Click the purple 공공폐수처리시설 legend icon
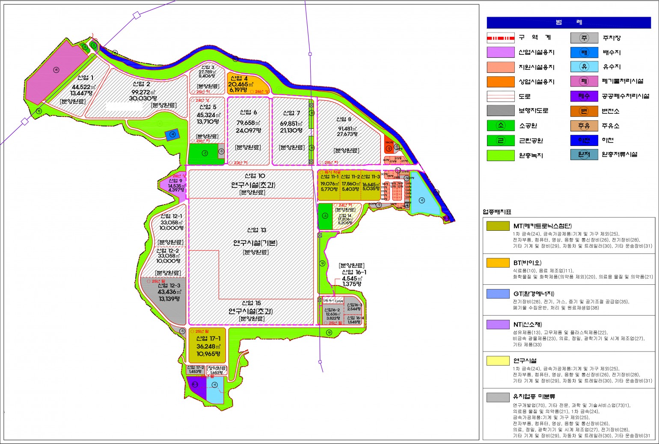This screenshot has width=659, height=444. 584,96
